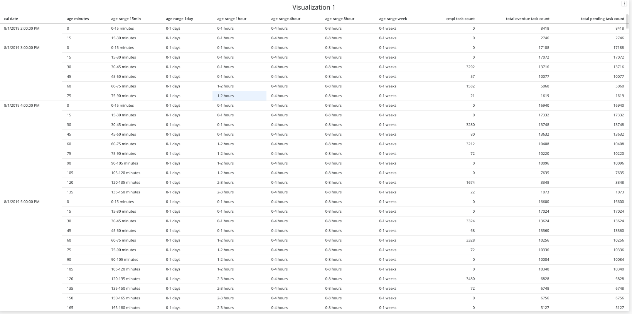This screenshot has width=632, height=314.
Task: Click total overdue task count header
Action: [528, 19]
